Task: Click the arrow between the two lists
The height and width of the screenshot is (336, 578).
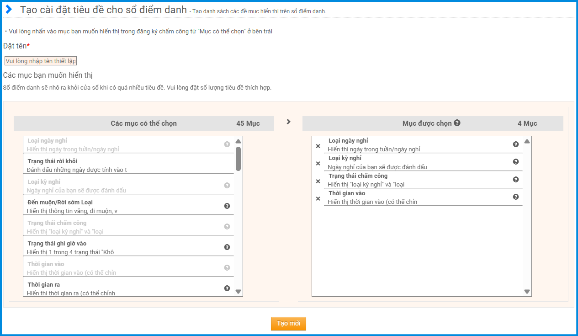Action: click(288, 122)
